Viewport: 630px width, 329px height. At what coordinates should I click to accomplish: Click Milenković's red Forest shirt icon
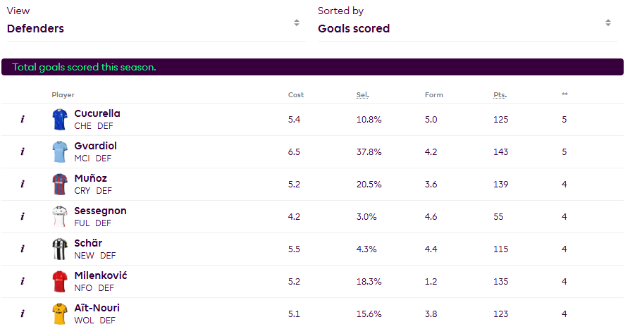click(59, 282)
